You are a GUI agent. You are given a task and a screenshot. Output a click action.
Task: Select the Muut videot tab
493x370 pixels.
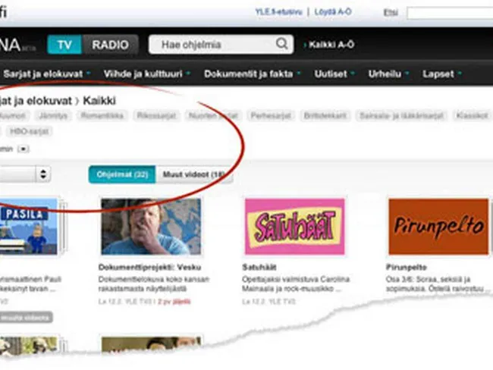pos(193,175)
